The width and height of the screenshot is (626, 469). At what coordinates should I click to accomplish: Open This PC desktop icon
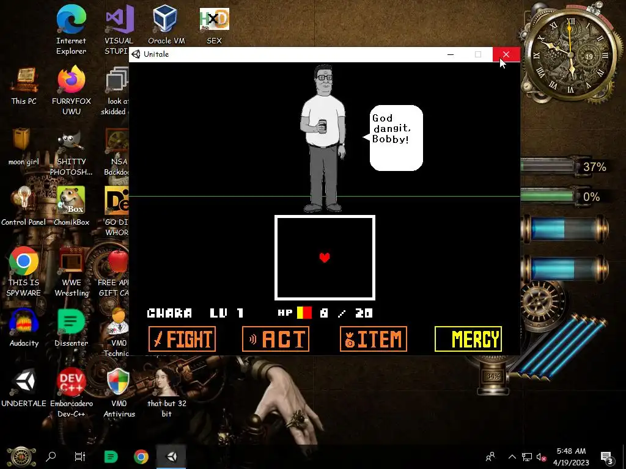(24, 85)
